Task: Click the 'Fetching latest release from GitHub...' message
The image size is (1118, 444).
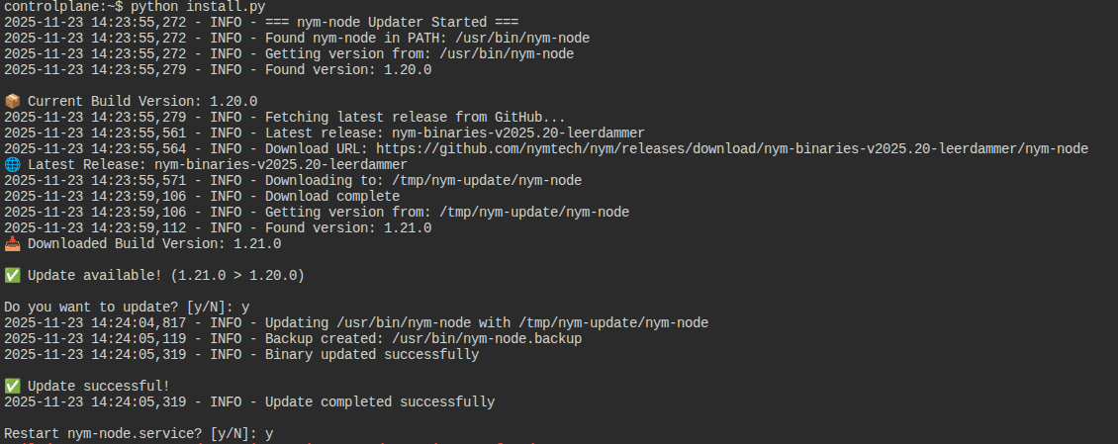Action: (416, 117)
